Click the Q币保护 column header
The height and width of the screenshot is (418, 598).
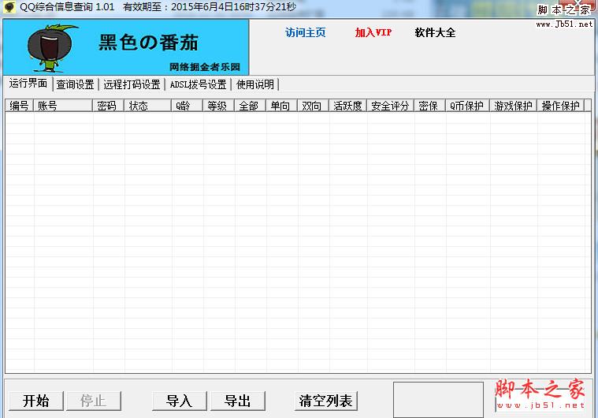click(x=467, y=106)
